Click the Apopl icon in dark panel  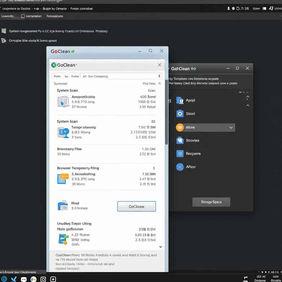(180, 100)
